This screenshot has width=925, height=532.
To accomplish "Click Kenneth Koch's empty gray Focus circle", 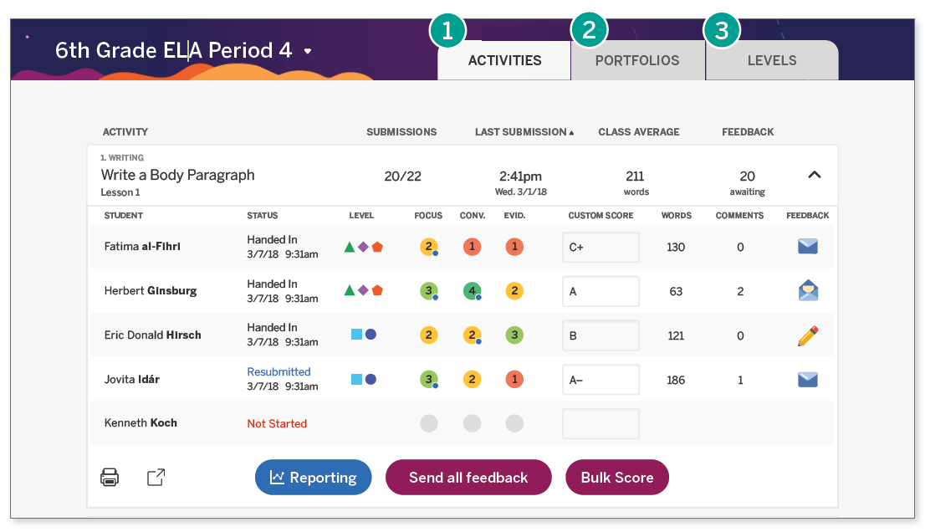I will (x=428, y=423).
